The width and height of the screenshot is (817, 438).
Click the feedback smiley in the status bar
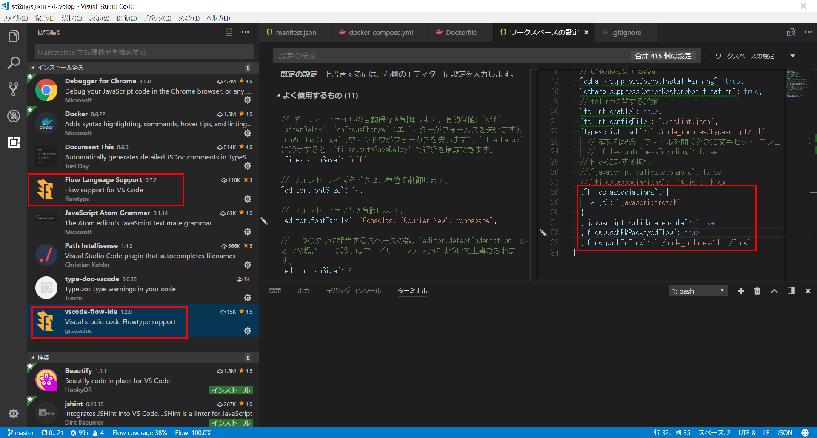(x=805, y=433)
